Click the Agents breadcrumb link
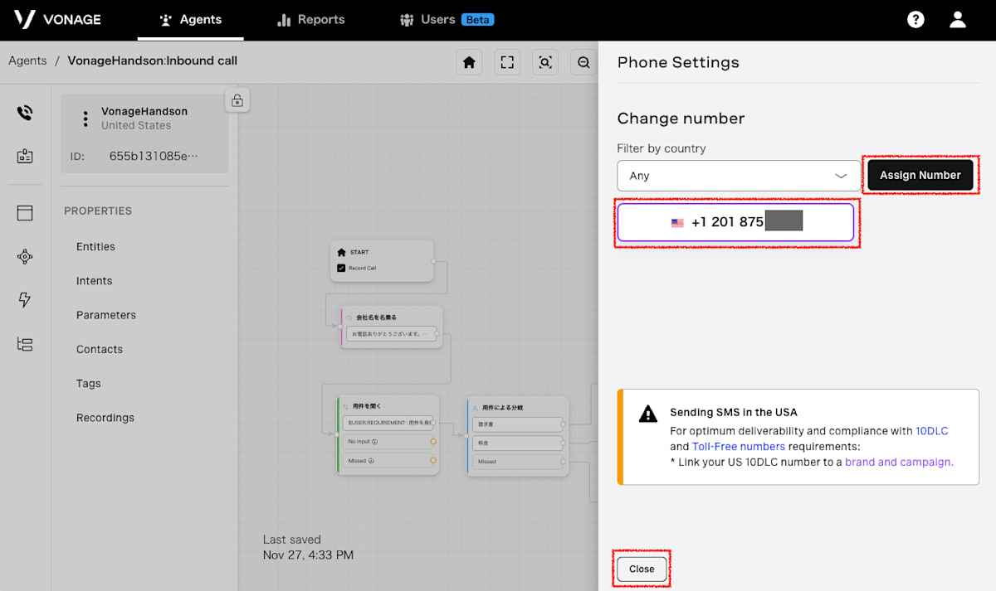This screenshot has width=996, height=591. coord(27,61)
